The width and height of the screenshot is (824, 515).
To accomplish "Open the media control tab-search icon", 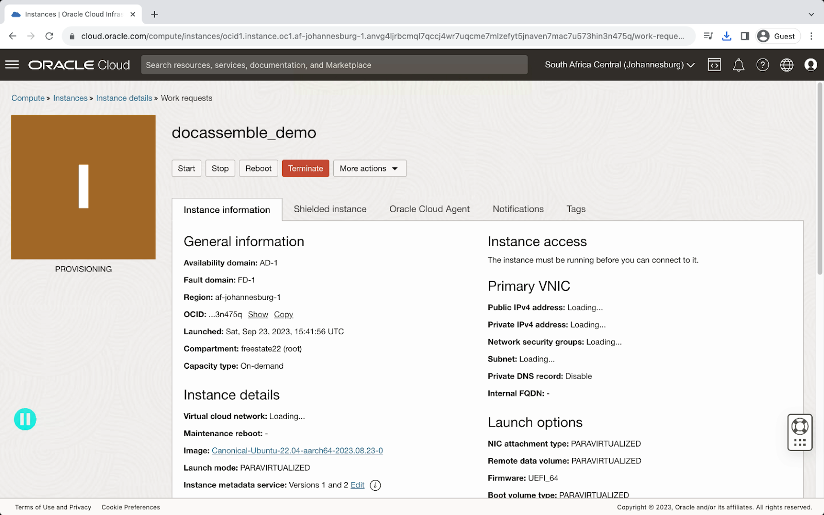I will click(708, 36).
